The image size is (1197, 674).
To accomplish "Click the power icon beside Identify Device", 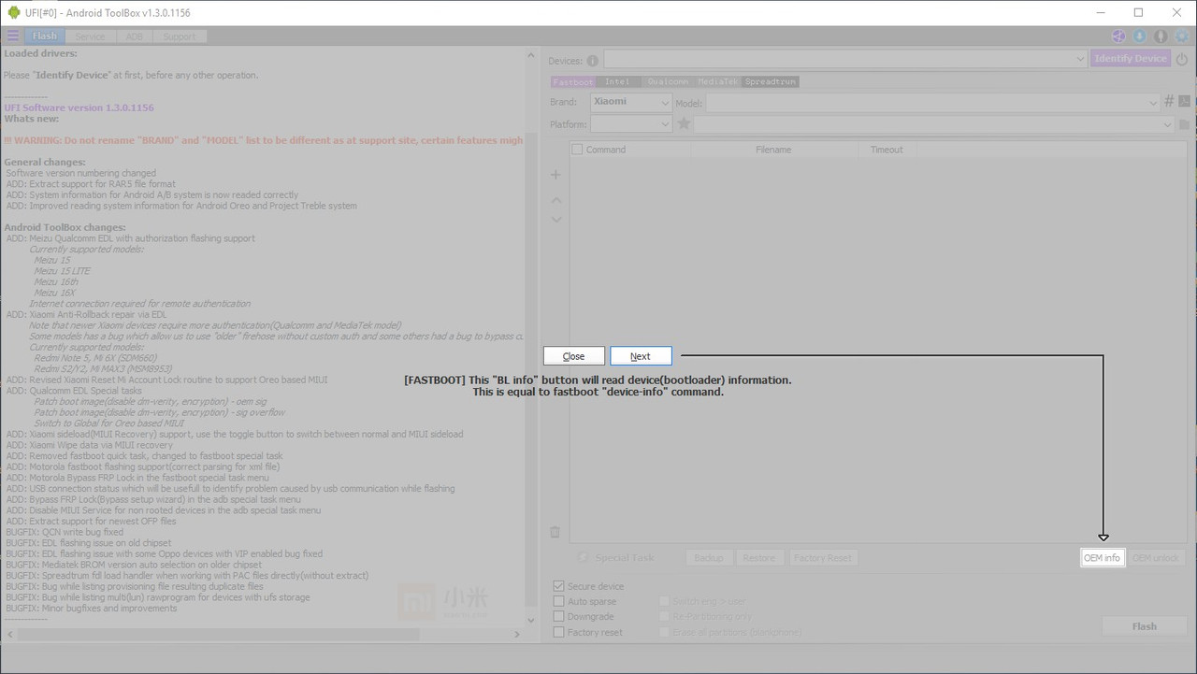I will point(1182,59).
